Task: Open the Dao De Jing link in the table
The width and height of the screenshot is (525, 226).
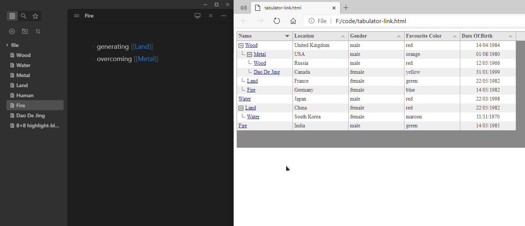Action: (266, 72)
